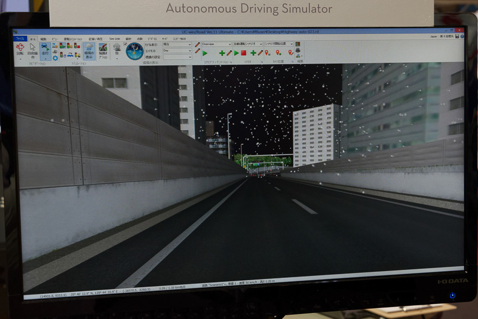Open the Edit (編集) ribbon tab

tap(43, 39)
